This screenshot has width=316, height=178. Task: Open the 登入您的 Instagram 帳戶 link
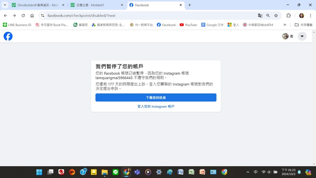tap(156, 107)
